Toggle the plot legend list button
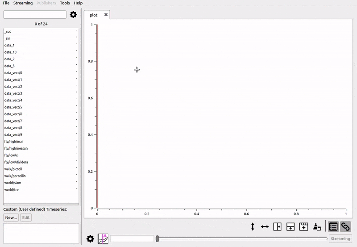 click(x=333, y=227)
